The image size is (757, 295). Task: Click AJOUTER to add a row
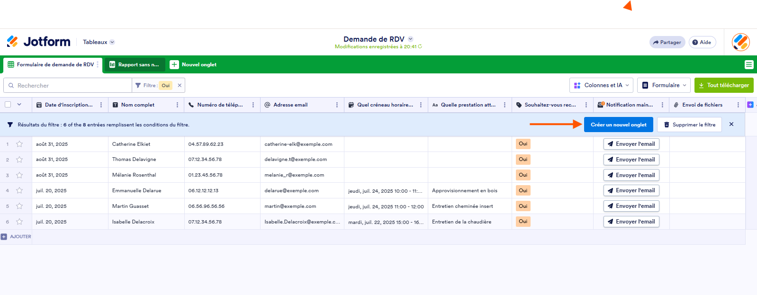(x=16, y=237)
